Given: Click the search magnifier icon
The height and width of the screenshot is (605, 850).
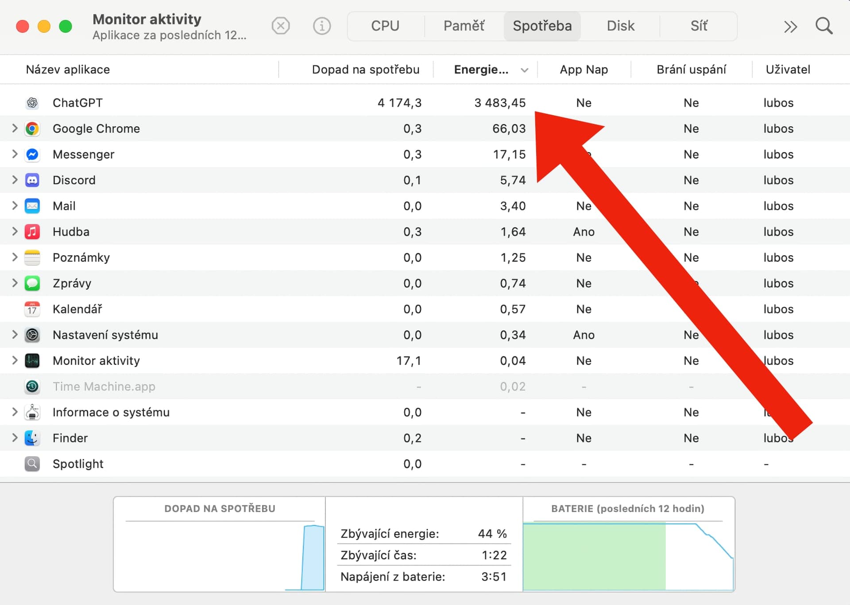Looking at the screenshot, I should point(823,26).
